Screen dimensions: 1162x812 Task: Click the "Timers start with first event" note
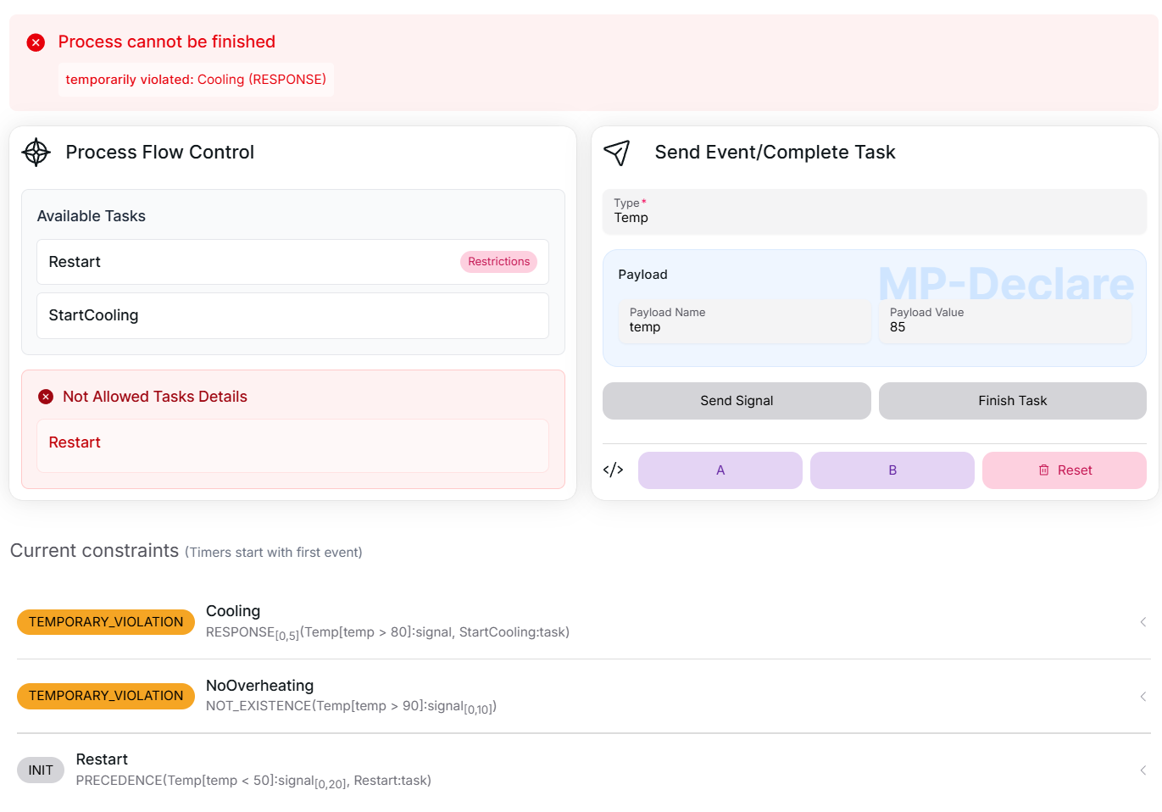(274, 553)
